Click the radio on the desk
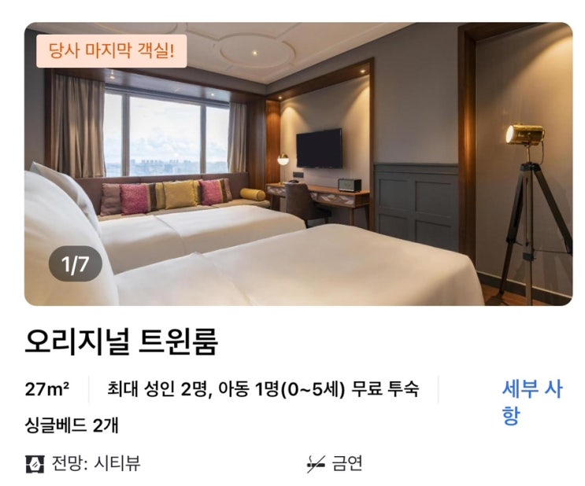This screenshot has height=486, width=585. click(350, 185)
